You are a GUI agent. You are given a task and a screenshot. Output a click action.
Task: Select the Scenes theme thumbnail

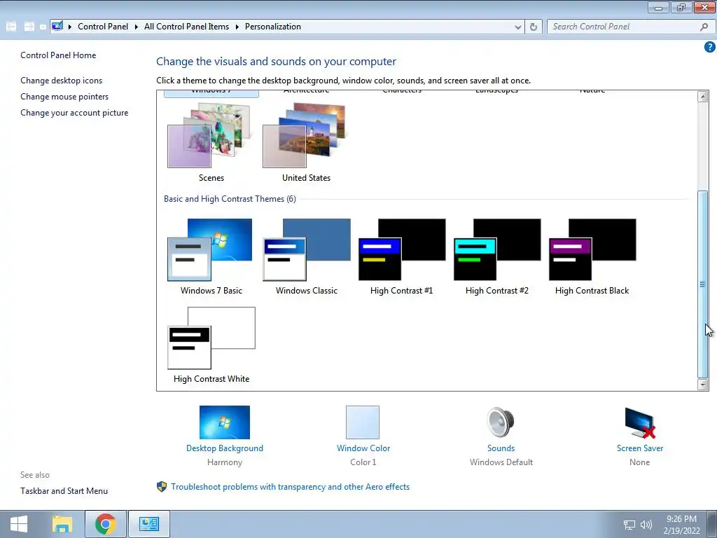(210, 135)
